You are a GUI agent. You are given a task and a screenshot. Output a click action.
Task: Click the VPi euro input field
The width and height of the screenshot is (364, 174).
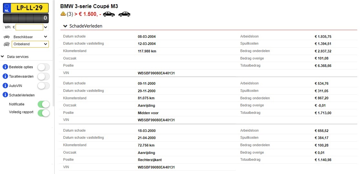click(x=29, y=27)
